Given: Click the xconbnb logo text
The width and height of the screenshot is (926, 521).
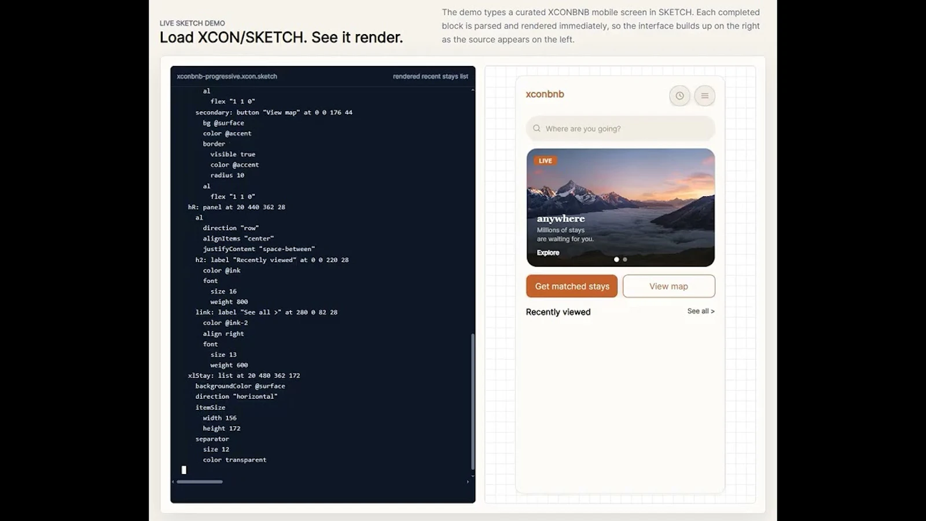Looking at the screenshot, I should click(x=545, y=94).
